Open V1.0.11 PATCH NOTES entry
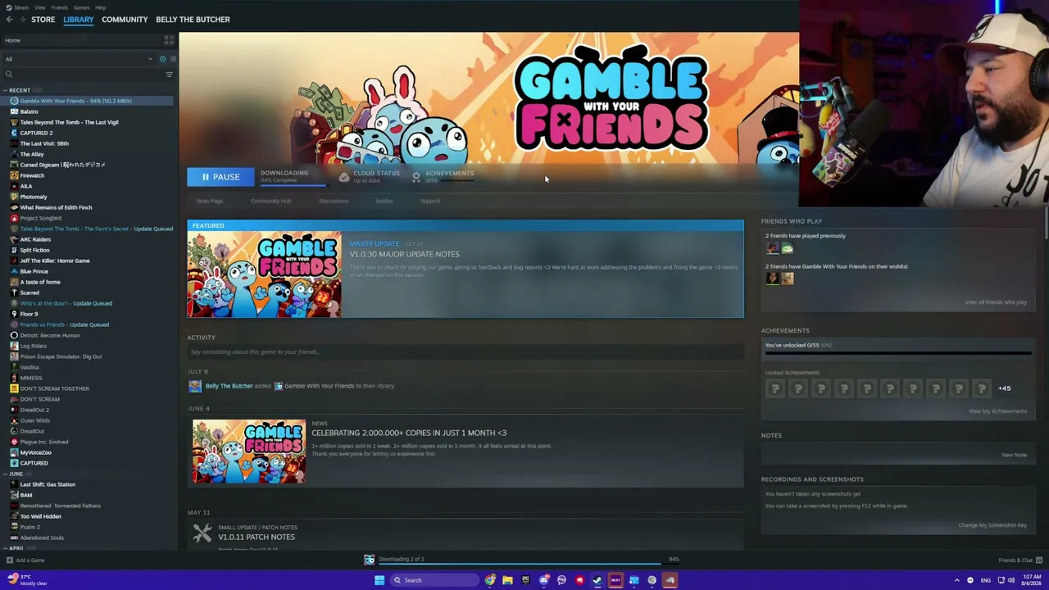1049x590 pixels. [x=257, y=538]
